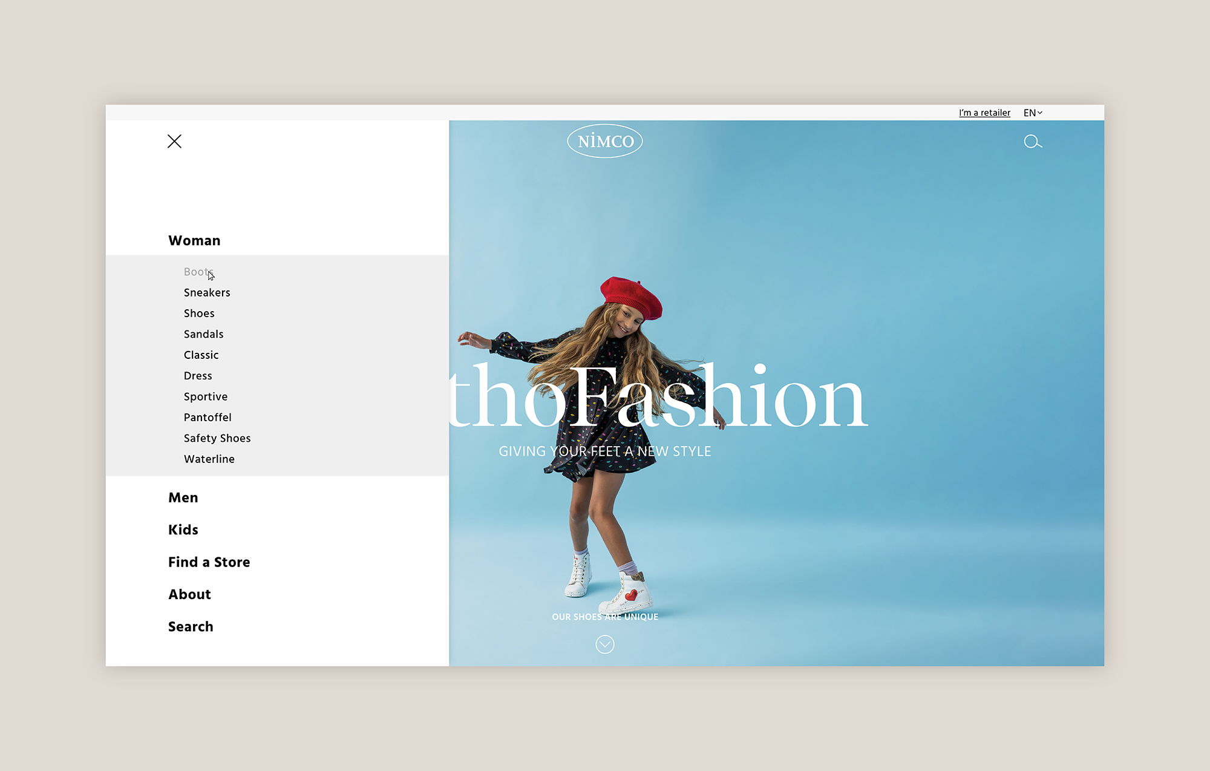The width and height of the screenshot is (1210, 771).
Task: Select the Sneakers category
Action: click(x=207, y=292)
